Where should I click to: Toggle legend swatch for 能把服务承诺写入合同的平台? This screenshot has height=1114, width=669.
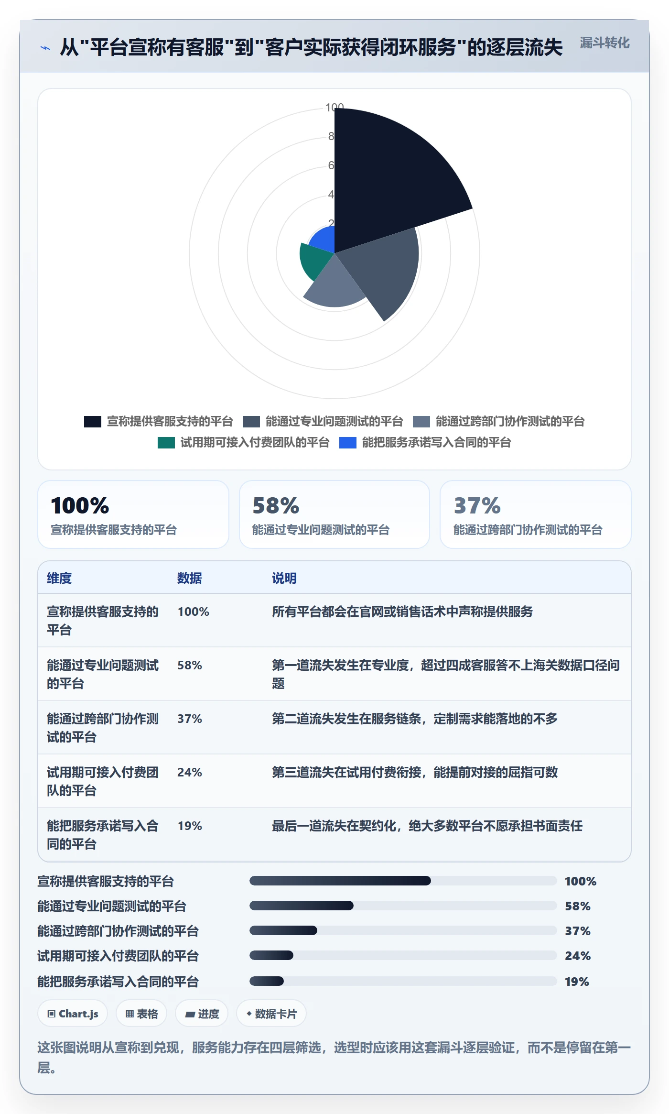pos(348,443)
